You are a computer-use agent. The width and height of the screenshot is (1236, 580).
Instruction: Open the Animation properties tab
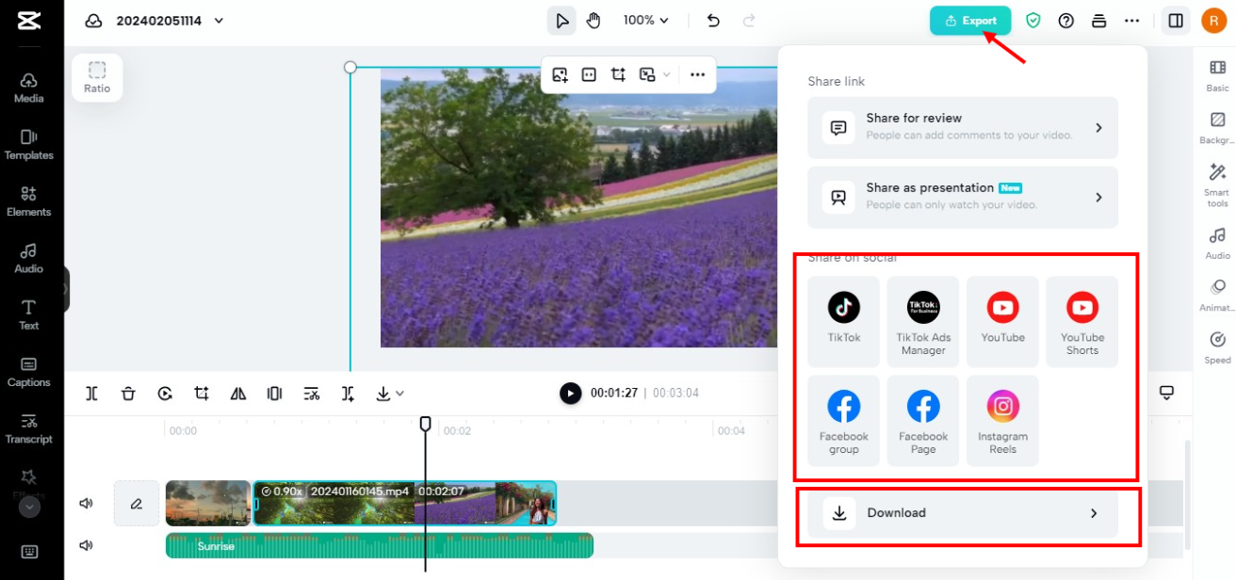[1217, 296]
